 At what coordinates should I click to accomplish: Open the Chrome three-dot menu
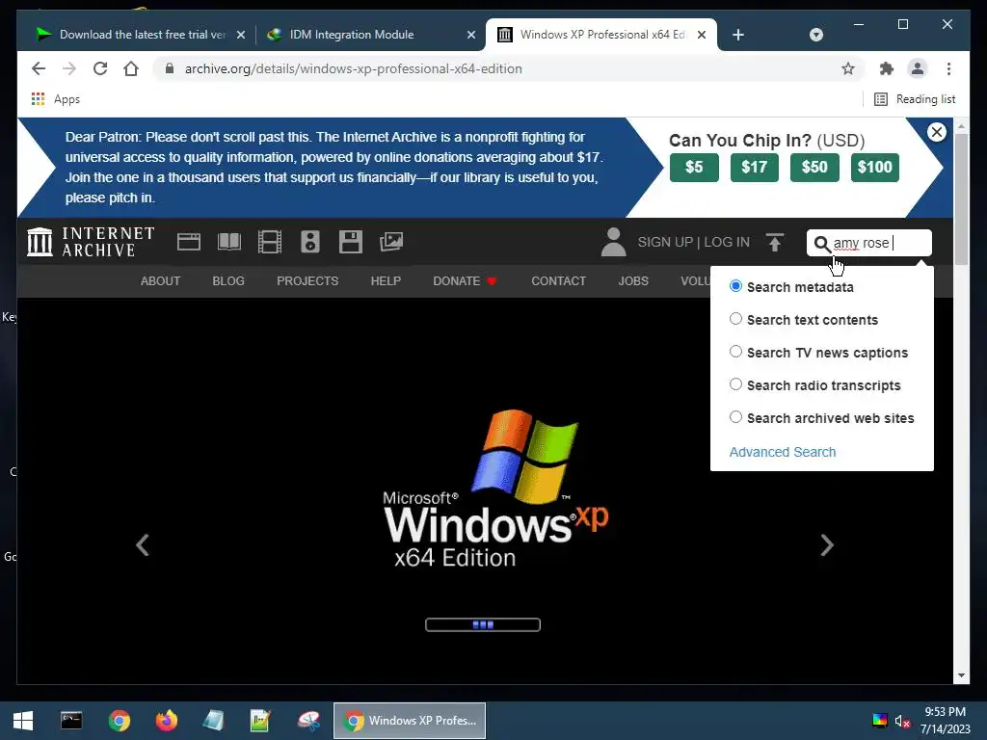tap(948, 68)
